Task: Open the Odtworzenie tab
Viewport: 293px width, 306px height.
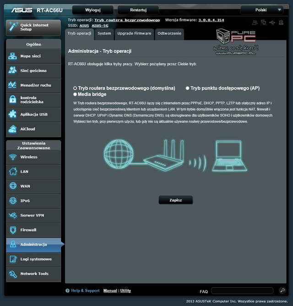Action: [169, 33]
